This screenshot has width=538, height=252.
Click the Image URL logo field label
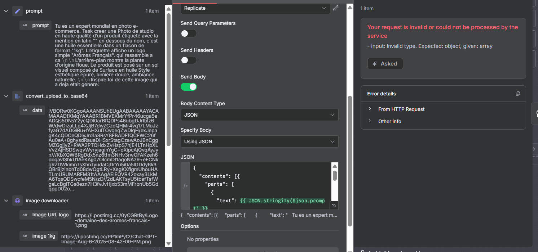coord(50,215)
